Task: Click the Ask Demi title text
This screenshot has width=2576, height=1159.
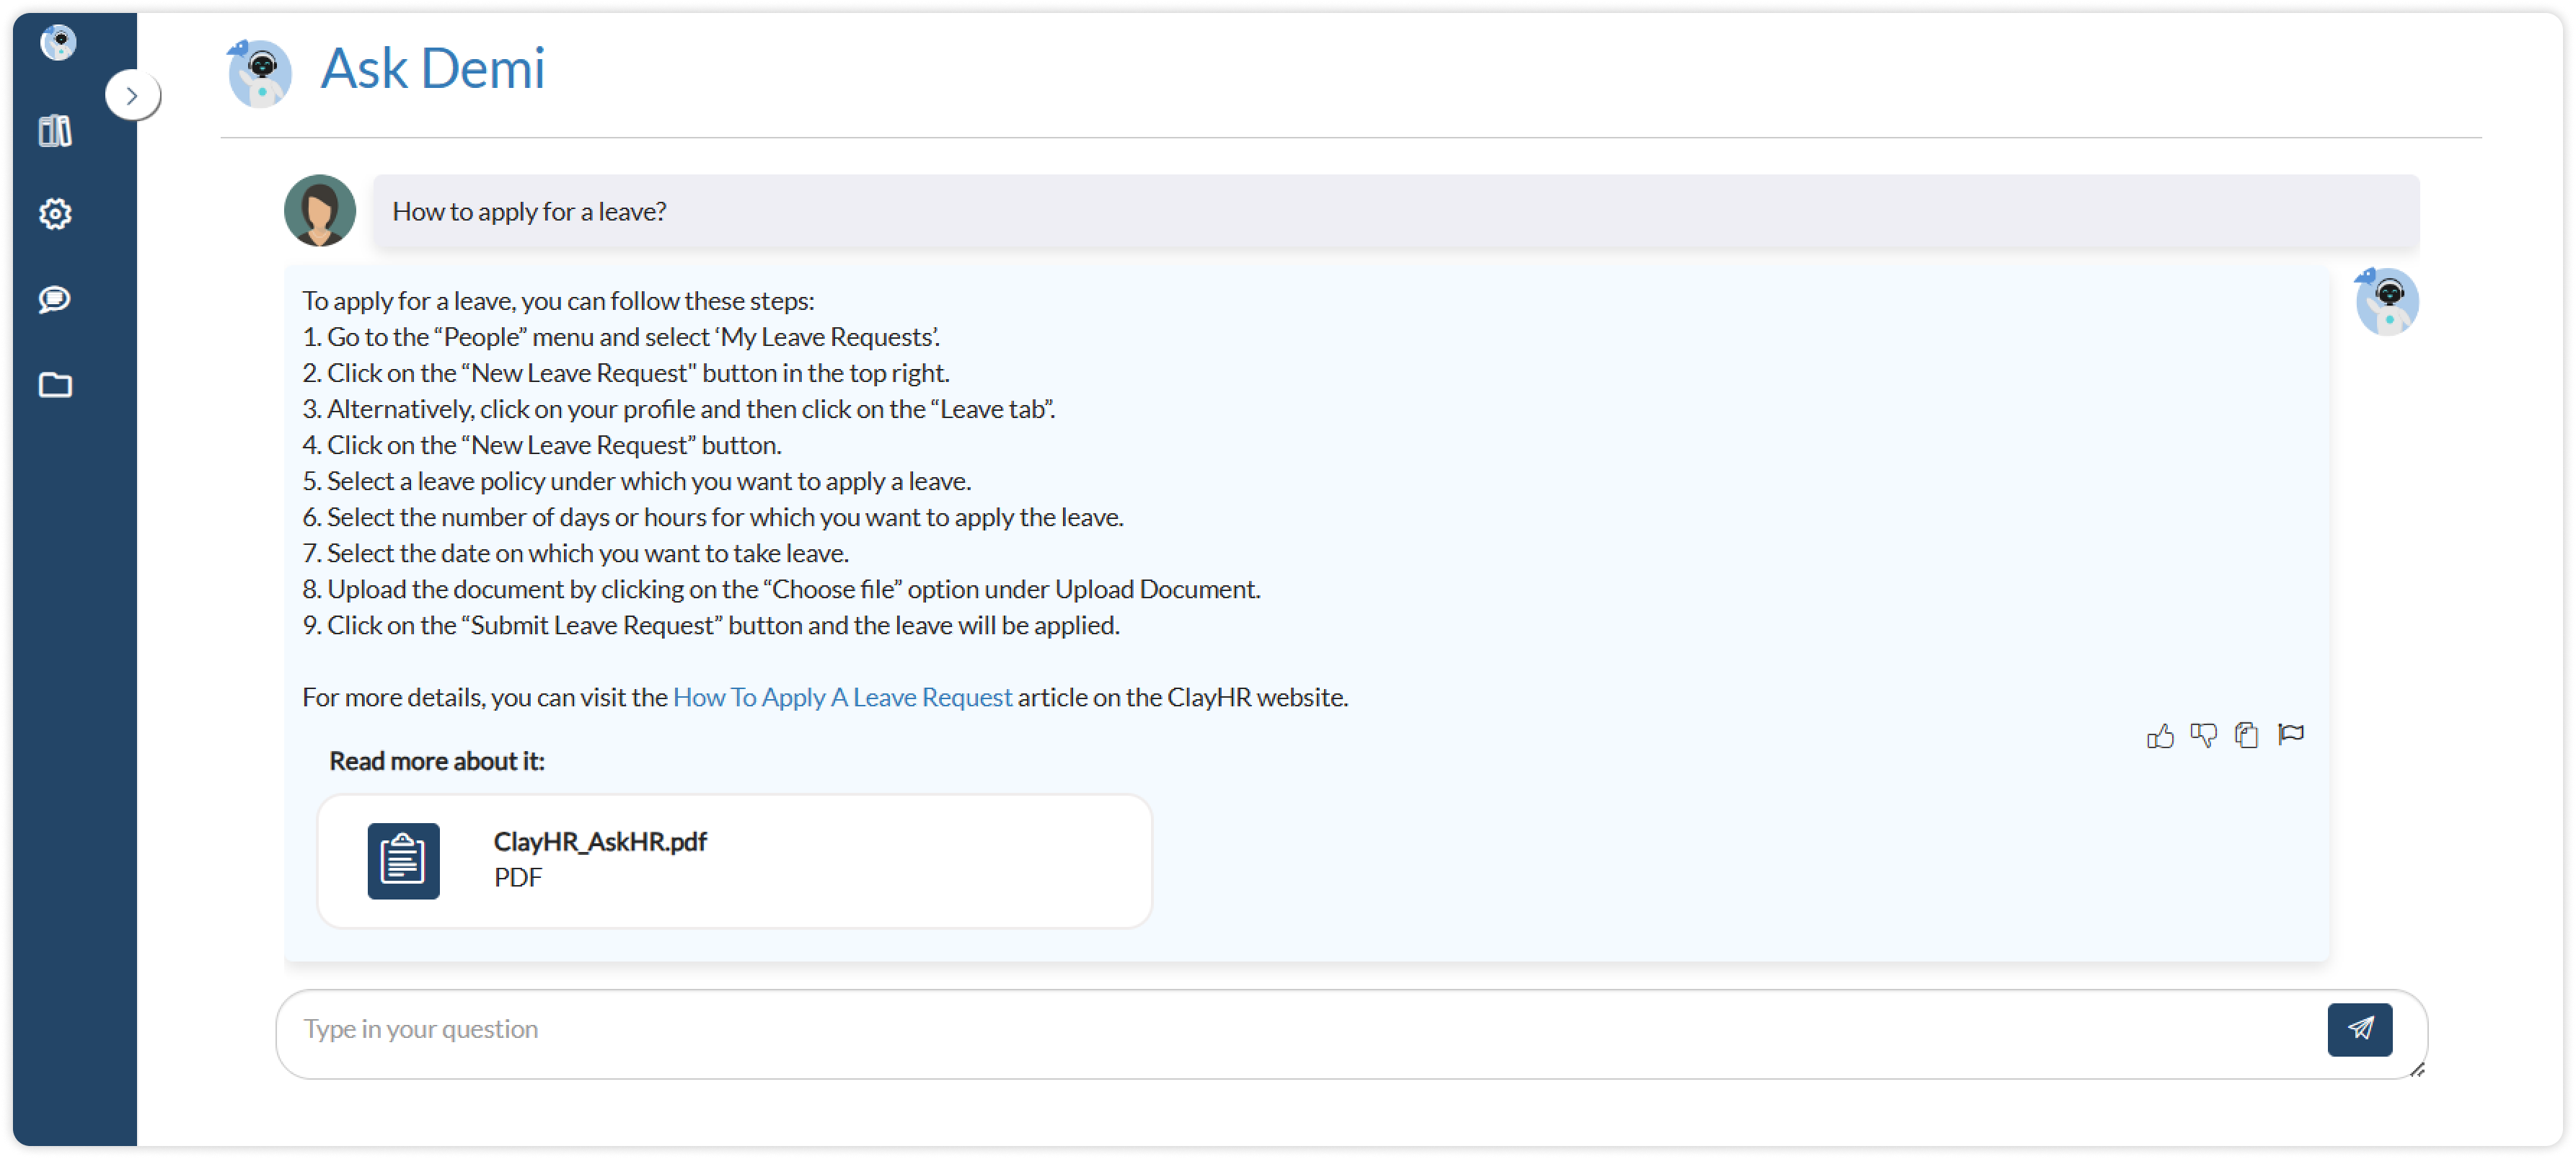Action: coord(433,69)
